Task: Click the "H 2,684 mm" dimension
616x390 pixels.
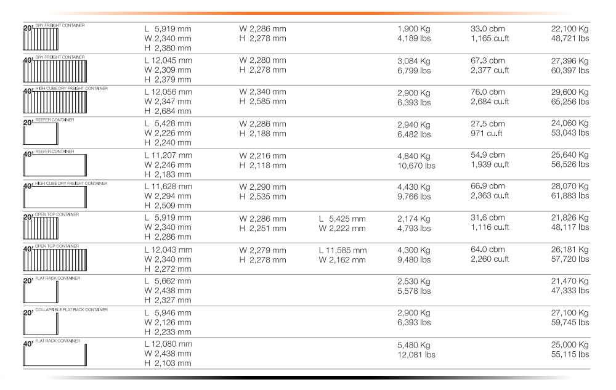Action: point(168,111)
